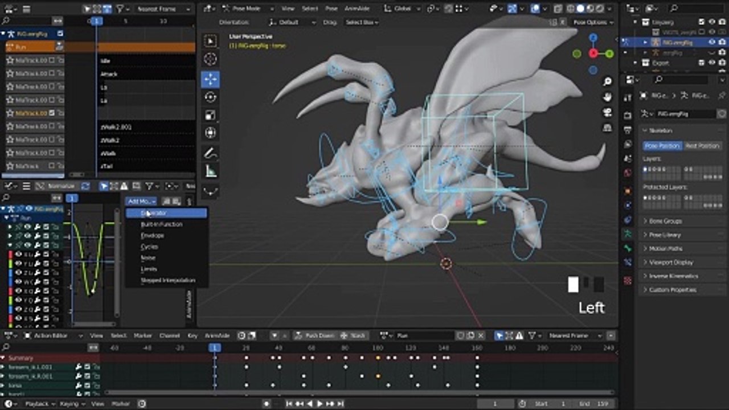The image size is (729, 410).
Task: Open the Playback menu in timeline footer
Action: [40, 404]
